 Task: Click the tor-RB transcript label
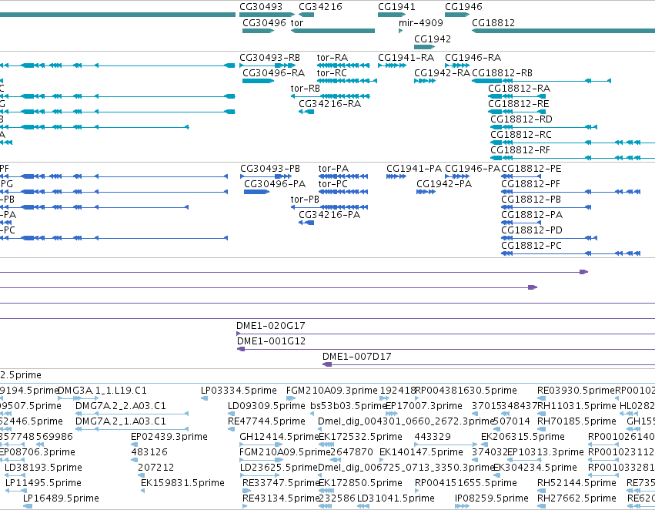coord(306,88)
